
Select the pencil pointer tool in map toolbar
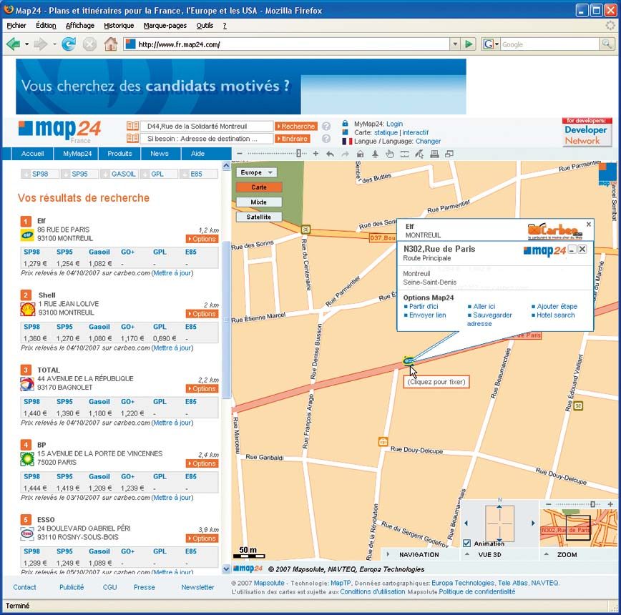coord(419,154)
